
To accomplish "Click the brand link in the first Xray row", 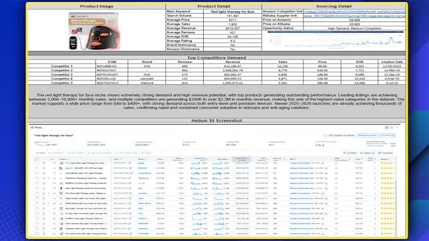I will coord(141,163).
